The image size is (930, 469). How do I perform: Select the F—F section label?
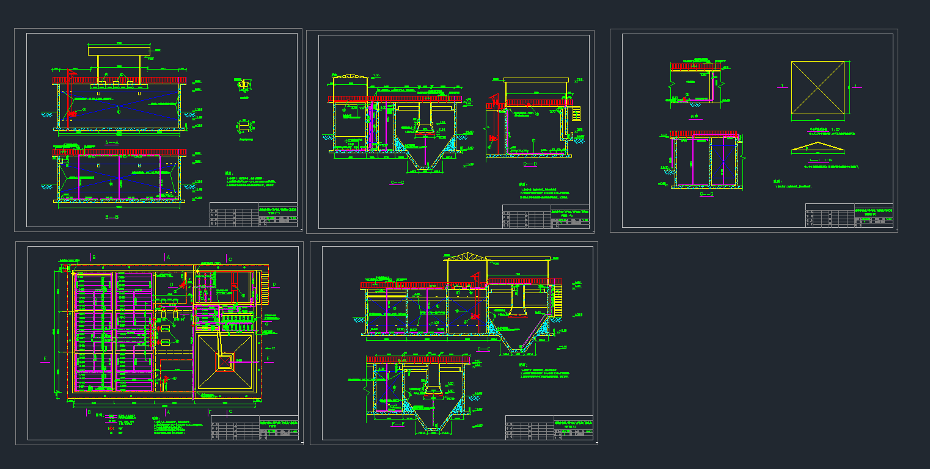tap(398, 423)
